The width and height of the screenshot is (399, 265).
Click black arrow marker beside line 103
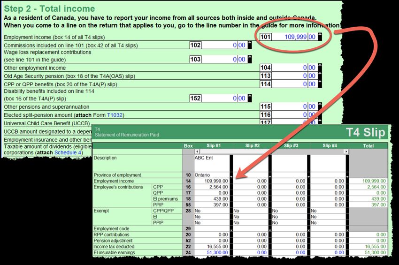[x=250, y=59]
